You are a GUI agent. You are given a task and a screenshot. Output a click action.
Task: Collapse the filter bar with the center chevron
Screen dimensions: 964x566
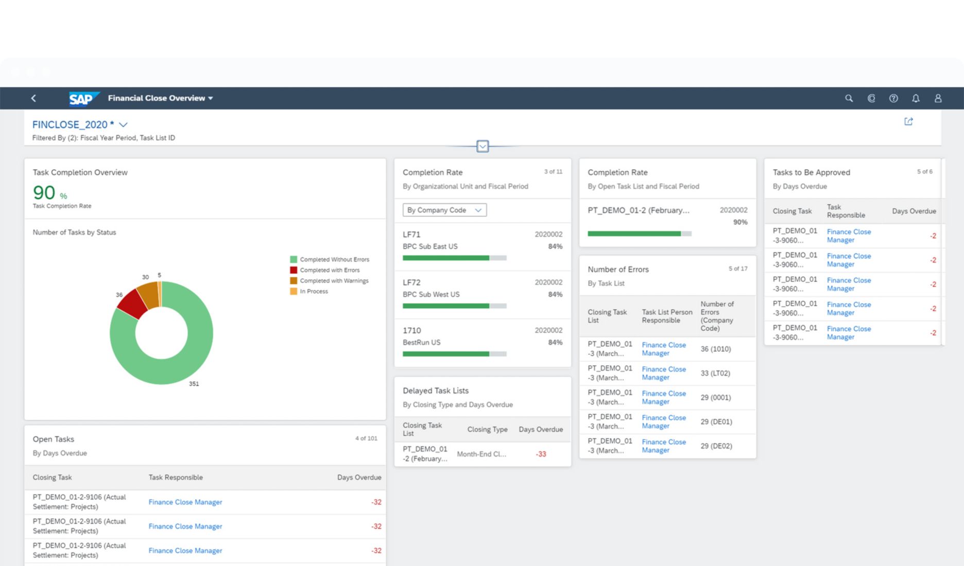(x=483, y=147)
